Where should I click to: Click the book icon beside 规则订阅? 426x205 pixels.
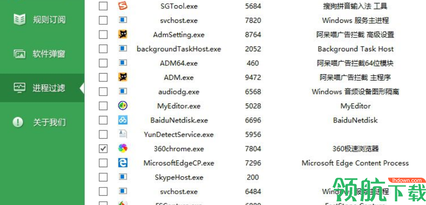point(20,20)
